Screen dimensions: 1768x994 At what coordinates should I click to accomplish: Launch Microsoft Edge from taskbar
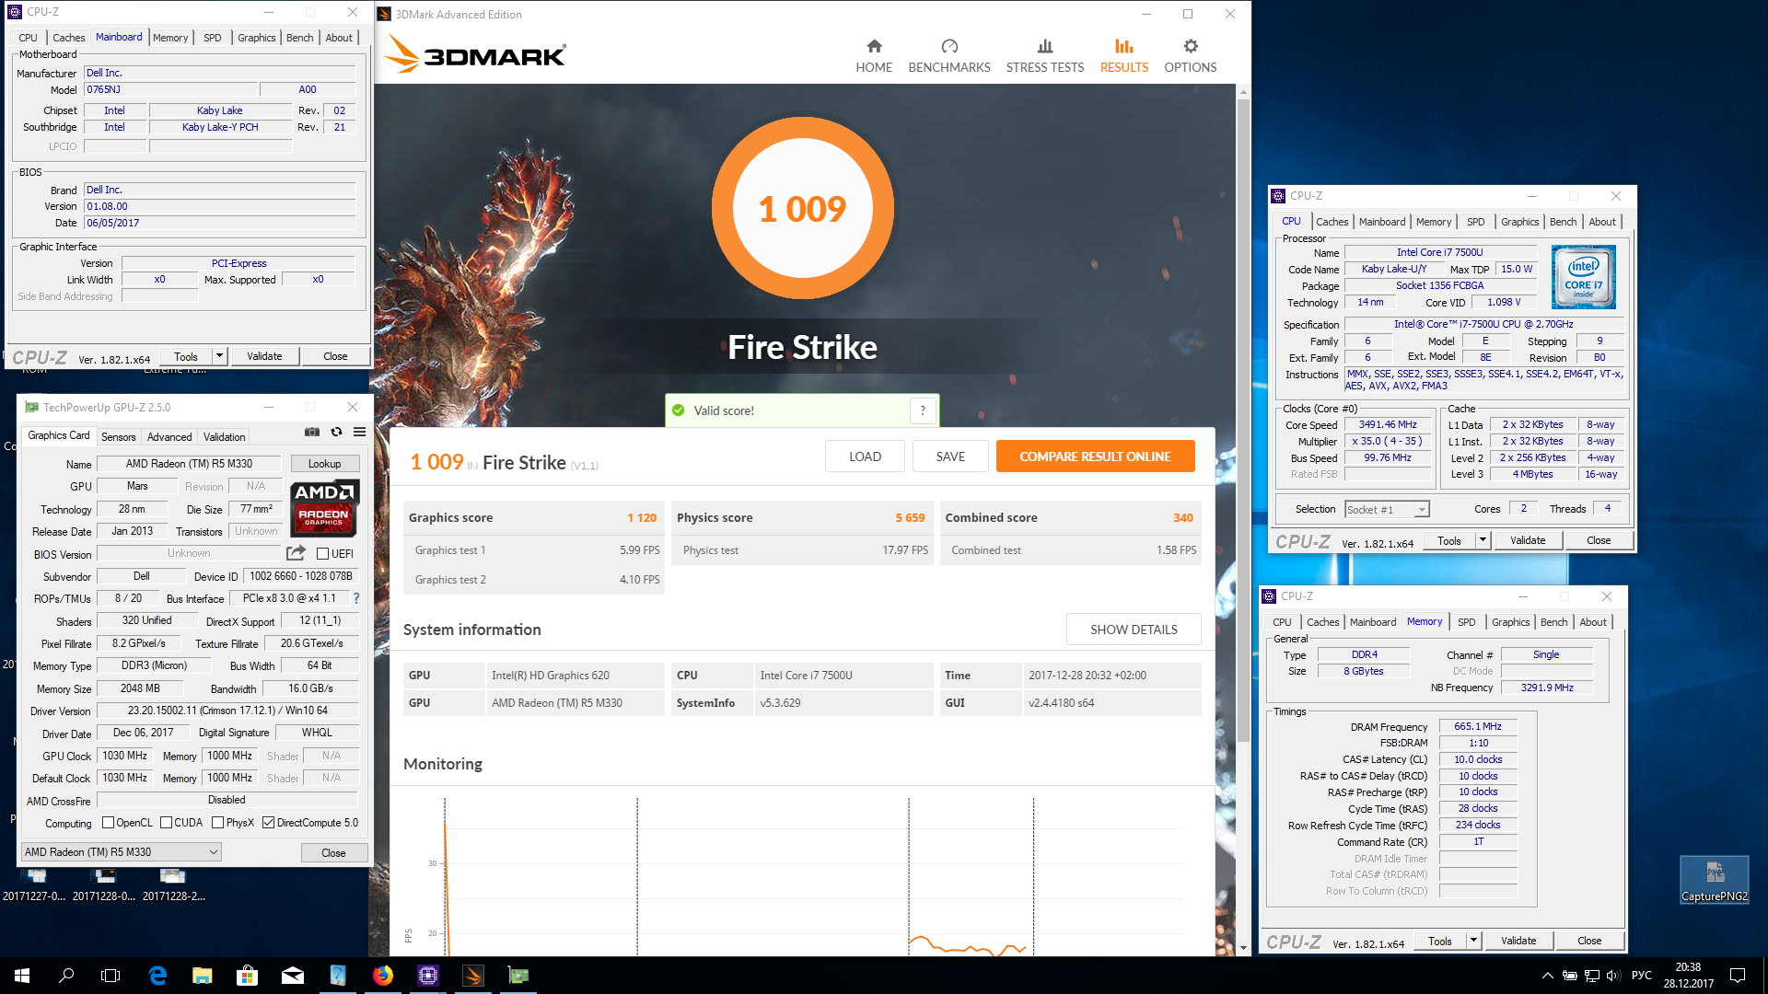157,976
